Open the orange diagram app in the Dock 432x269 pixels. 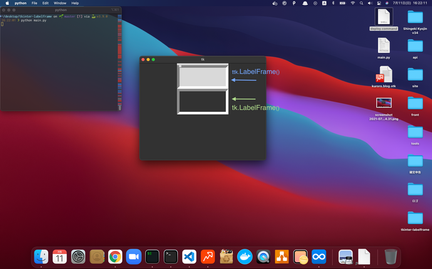[282, 257]
